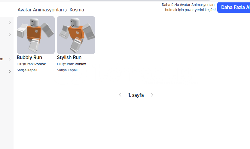Screen dimensions: 250x149
Task: Click the '1. sayfa' page indicator
Action: point(136,95)
